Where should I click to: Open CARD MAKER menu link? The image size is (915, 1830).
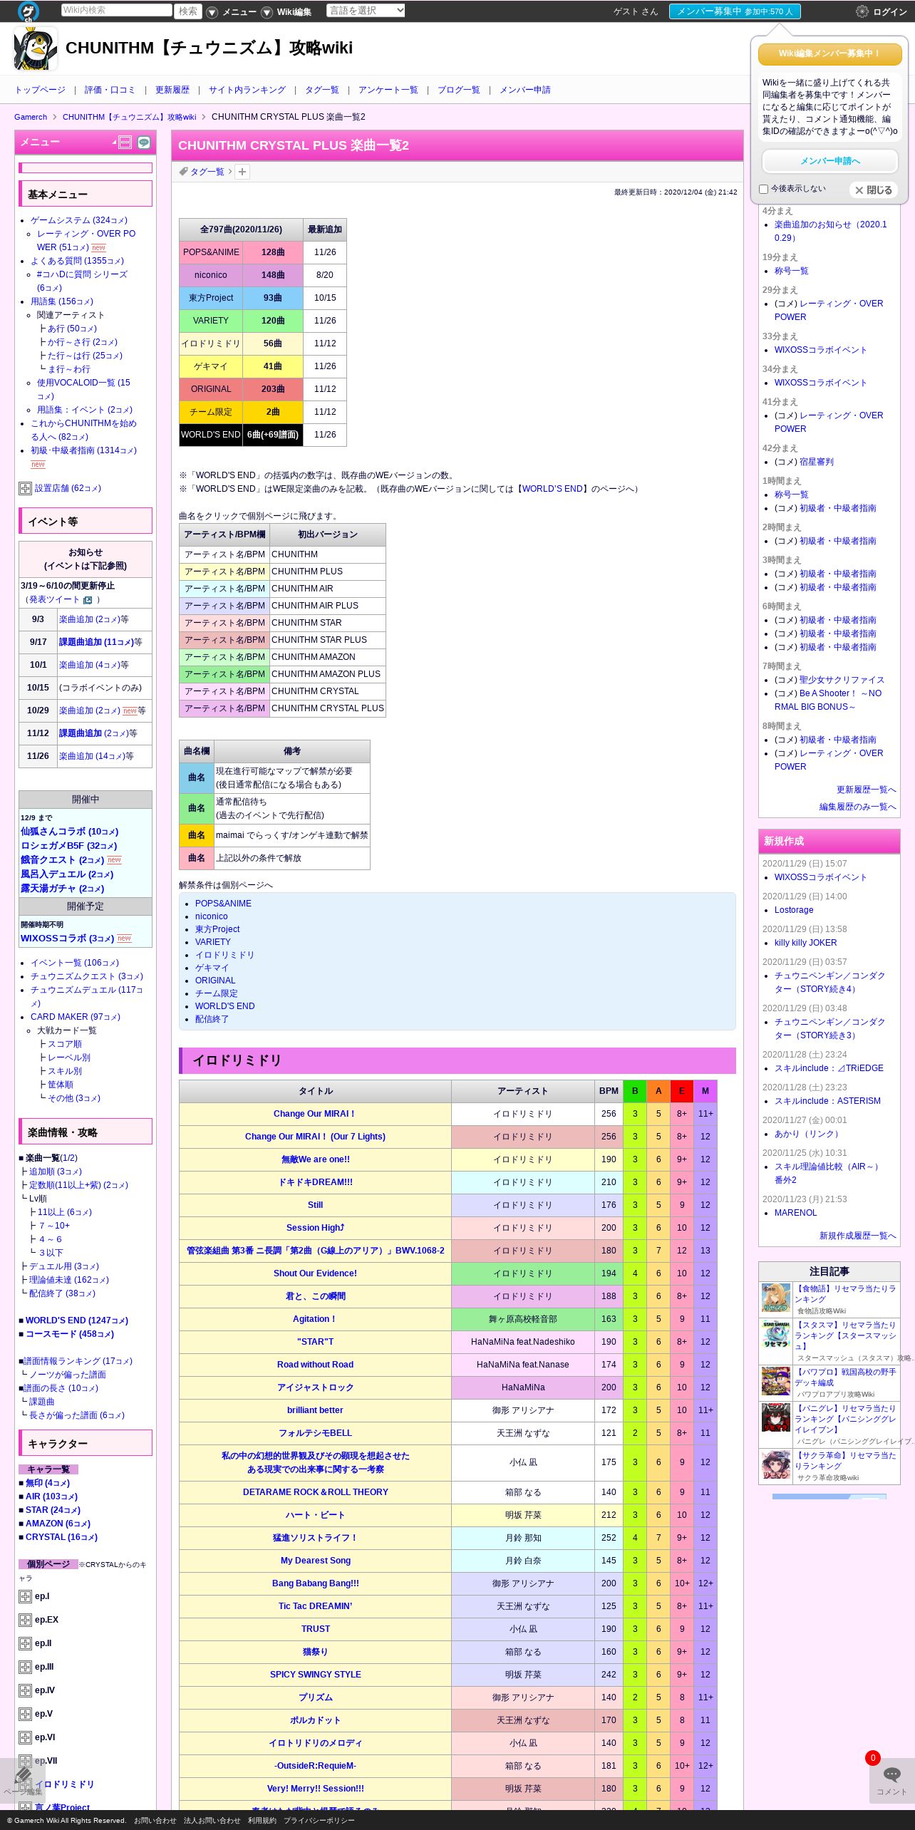(x=76, y=1017)
